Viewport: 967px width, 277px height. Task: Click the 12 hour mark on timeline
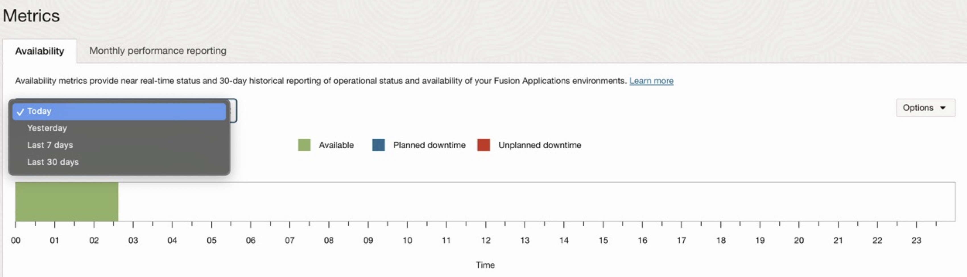click(485, 240)
